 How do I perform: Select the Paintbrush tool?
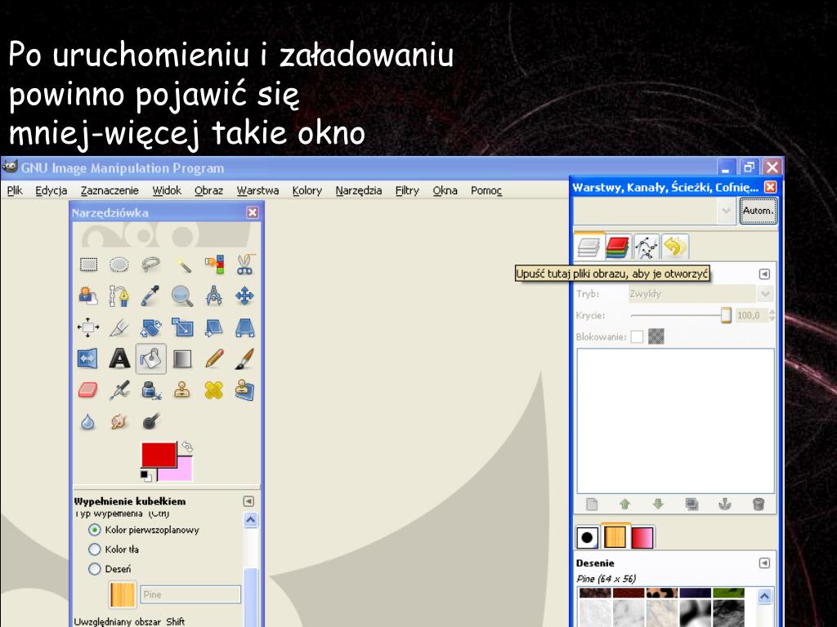(x=245, y=359)
